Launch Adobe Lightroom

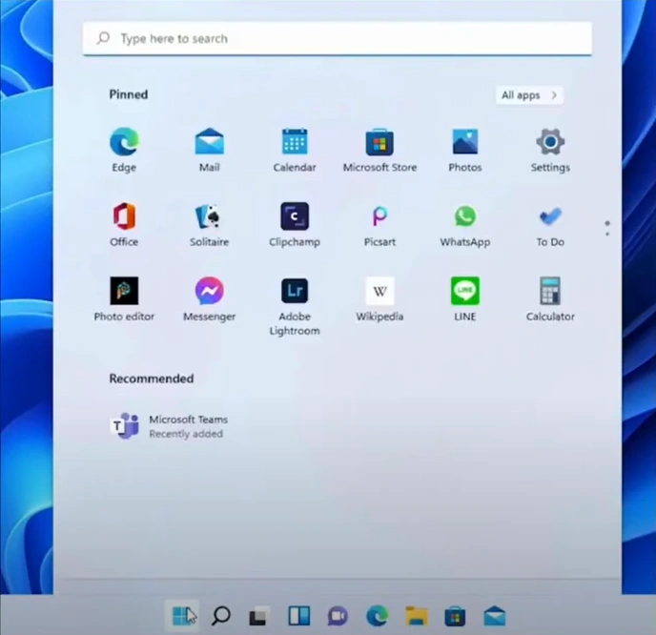(x=295, y=306)
